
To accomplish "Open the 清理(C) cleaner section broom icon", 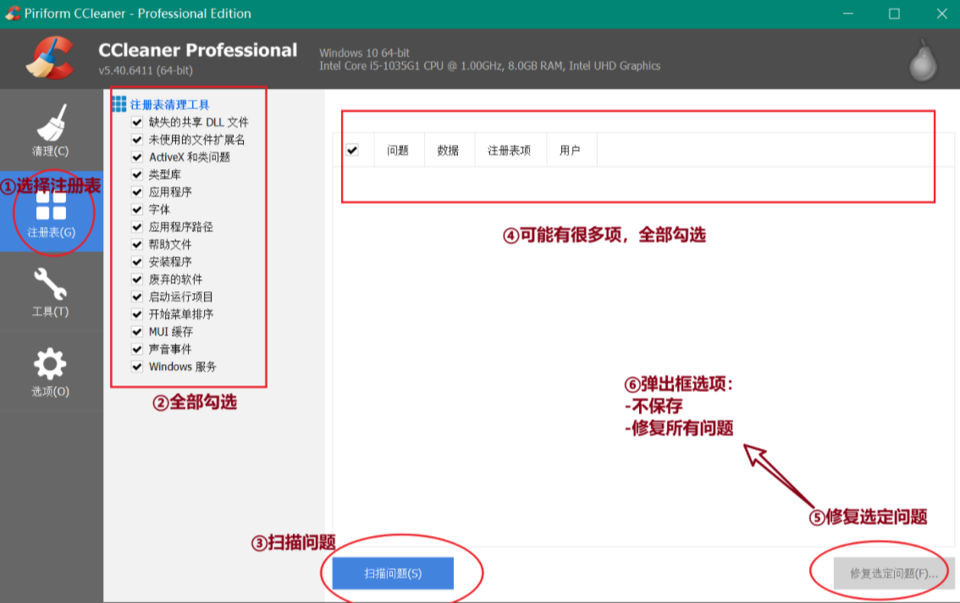I will [x=52, y=123].
